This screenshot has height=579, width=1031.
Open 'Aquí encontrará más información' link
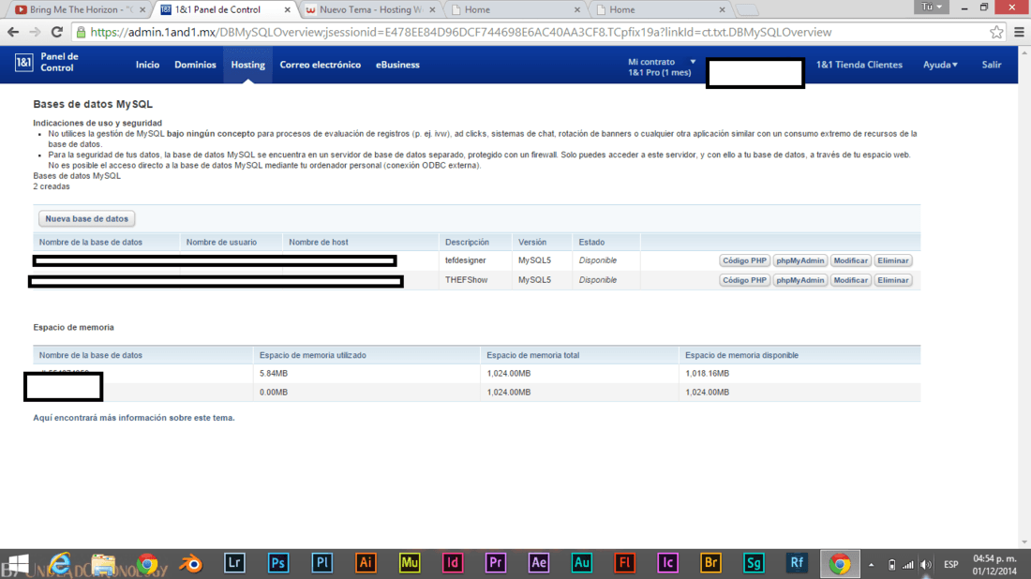pyautogui.click(x=133, y=418)
